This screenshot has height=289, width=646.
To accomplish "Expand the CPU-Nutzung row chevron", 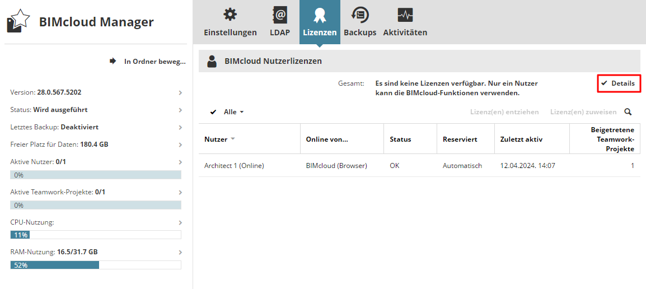I will click(180, 222).
